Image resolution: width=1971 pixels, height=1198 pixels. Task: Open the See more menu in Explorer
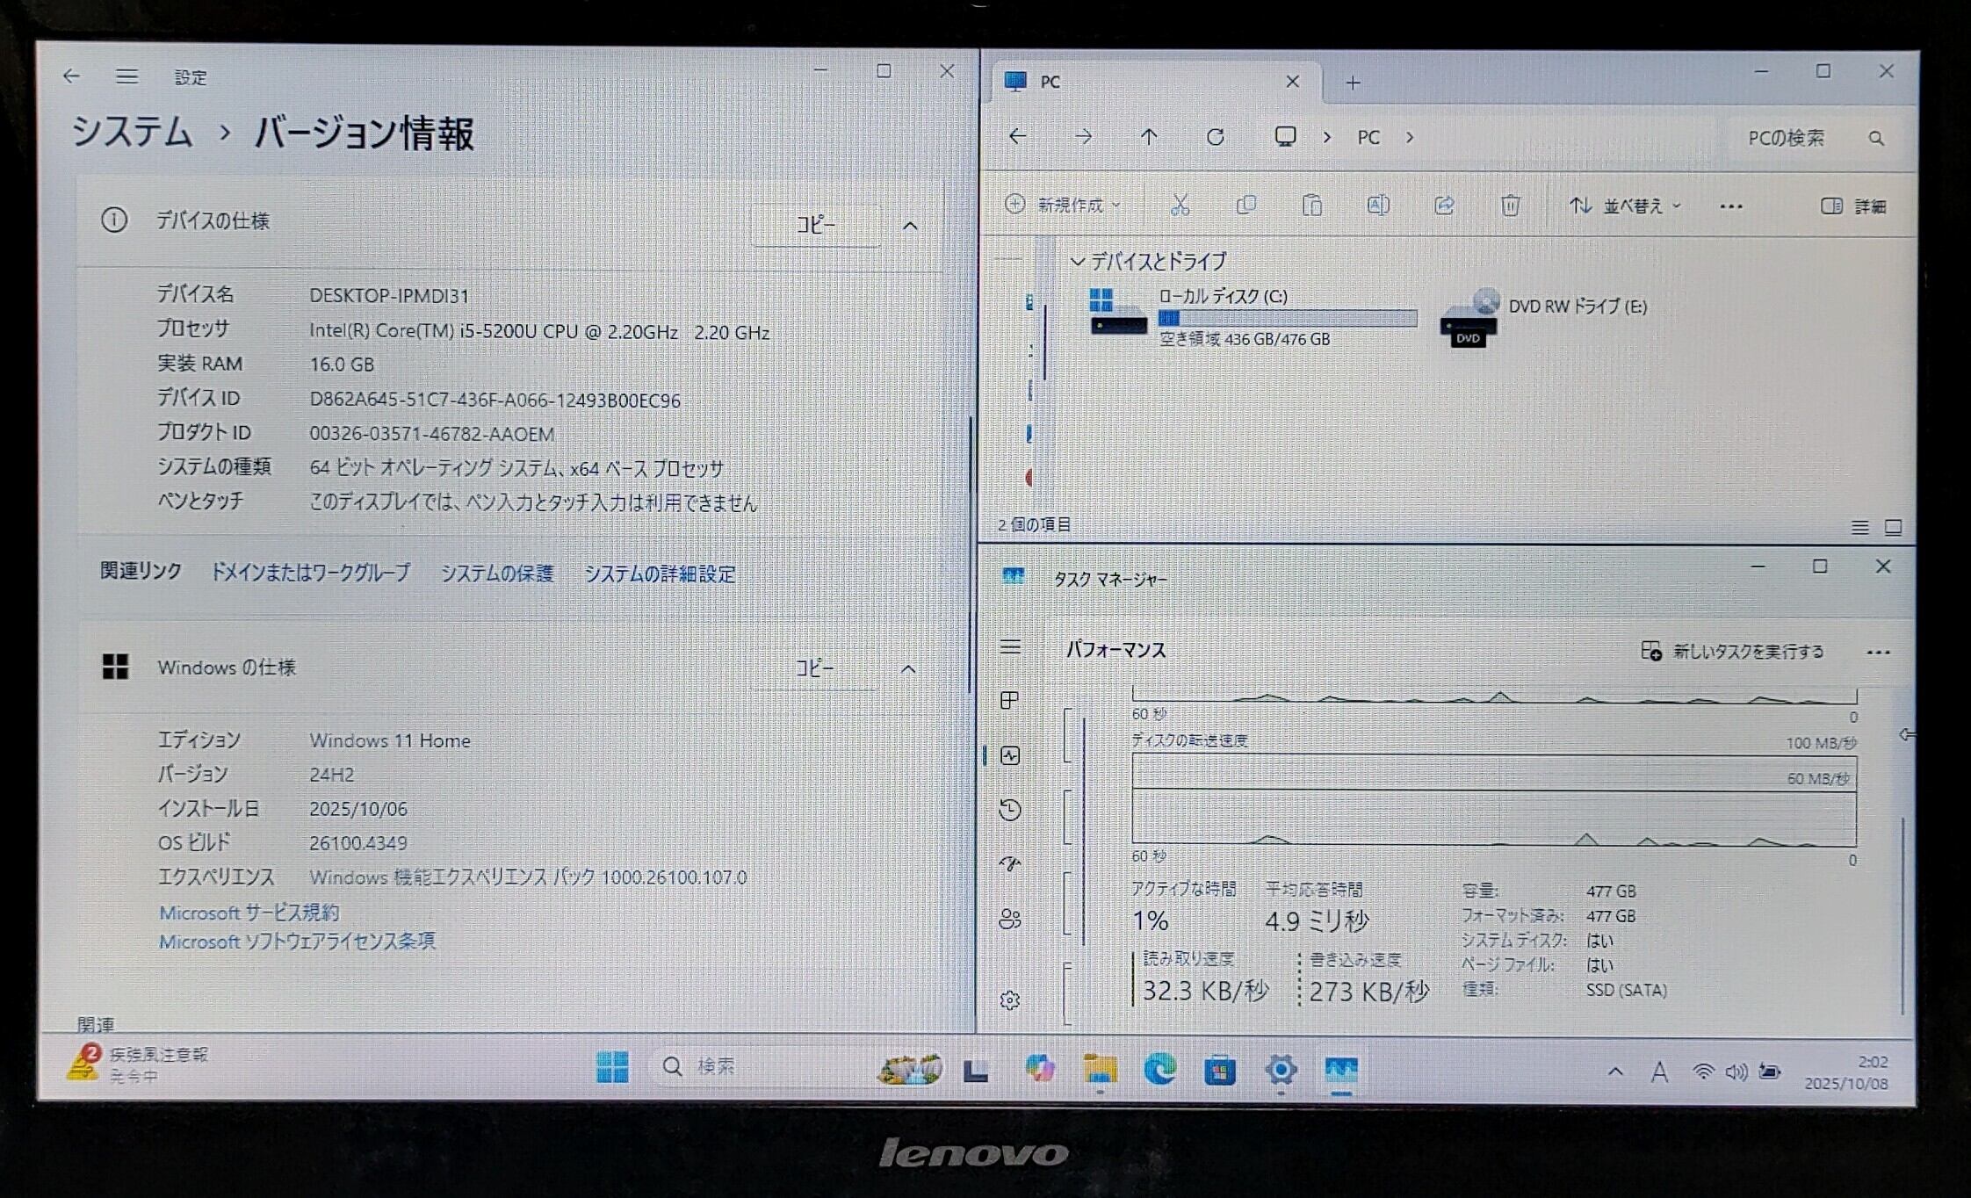pos(1730,206)
